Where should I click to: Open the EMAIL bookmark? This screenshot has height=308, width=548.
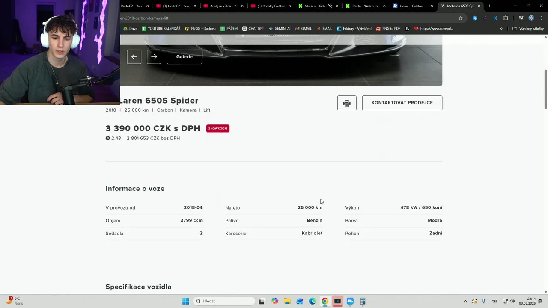pos(324,29)
